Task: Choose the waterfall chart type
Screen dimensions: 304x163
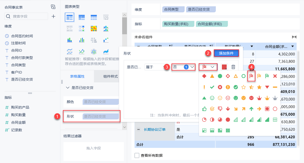Action: [106, 40]
